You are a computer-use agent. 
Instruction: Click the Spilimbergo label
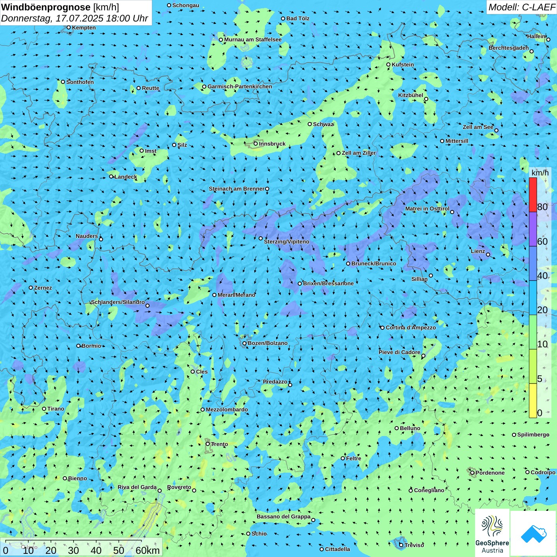click(x=533, y=434)
